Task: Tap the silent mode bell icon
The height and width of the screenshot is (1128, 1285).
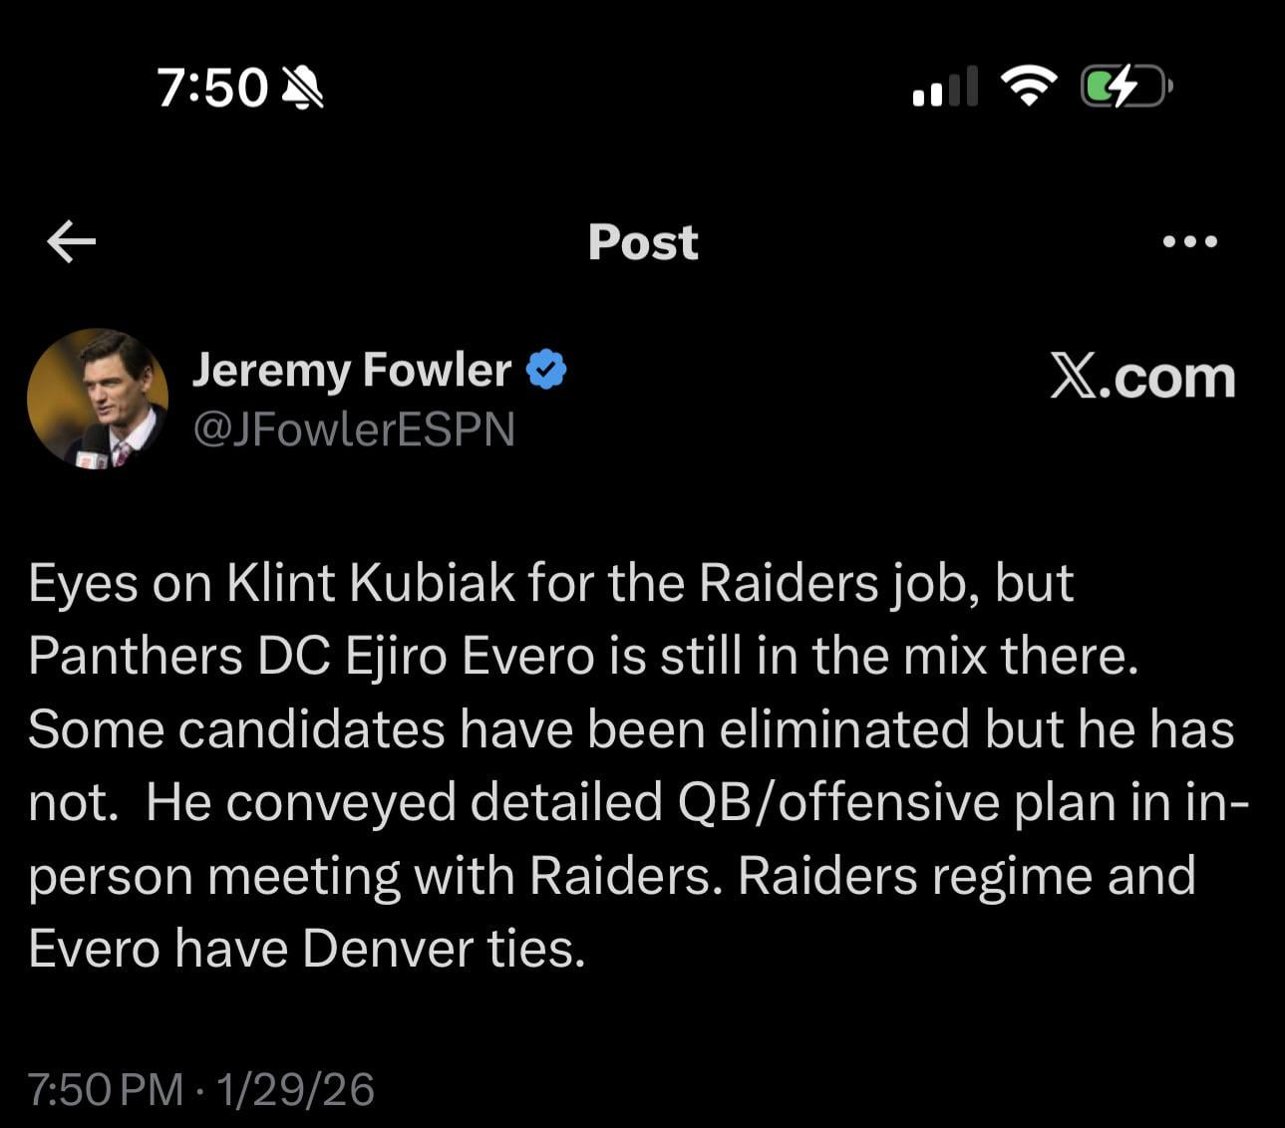Action: [x=303, y=88]
